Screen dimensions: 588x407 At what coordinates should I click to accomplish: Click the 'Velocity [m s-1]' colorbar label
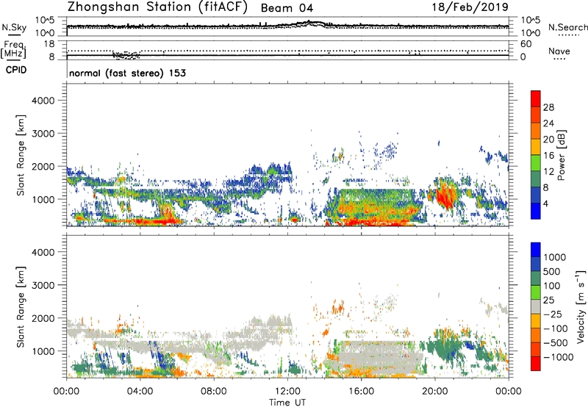(x=581, y=306)
